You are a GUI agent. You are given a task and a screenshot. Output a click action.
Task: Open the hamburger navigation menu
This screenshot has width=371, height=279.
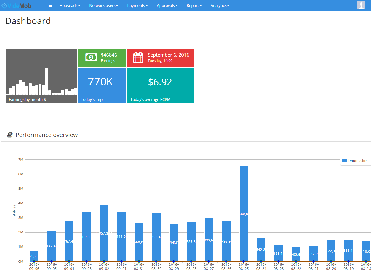(50, 5)
